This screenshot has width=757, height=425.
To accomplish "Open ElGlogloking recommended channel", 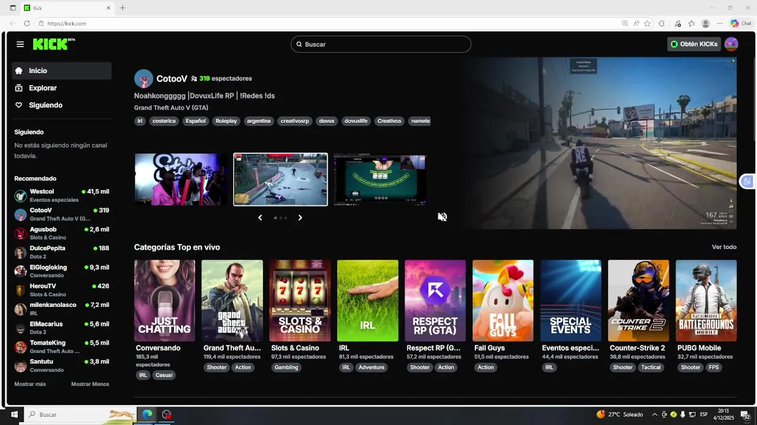I will click(x=62, y=271).
